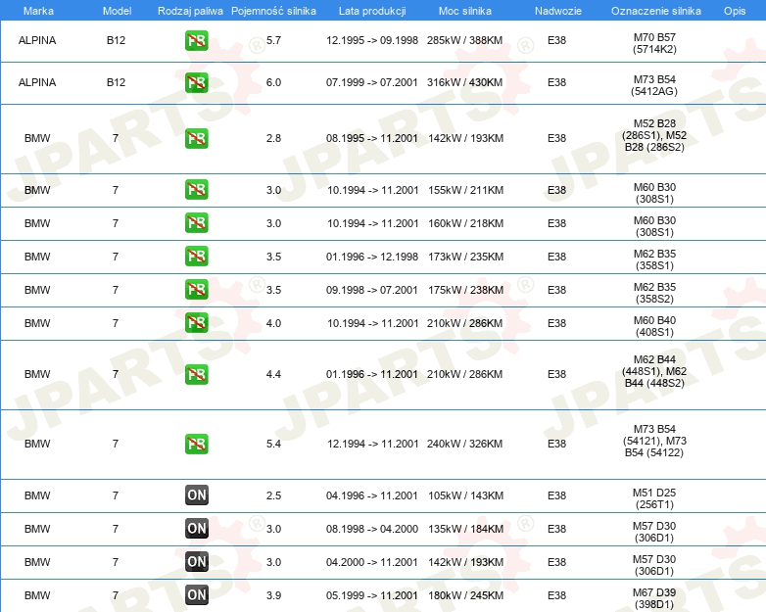Screen dimensions: 766x612
Task: Click the ON diesel icon in the 135kW / 184KM row
Action: 196,528
